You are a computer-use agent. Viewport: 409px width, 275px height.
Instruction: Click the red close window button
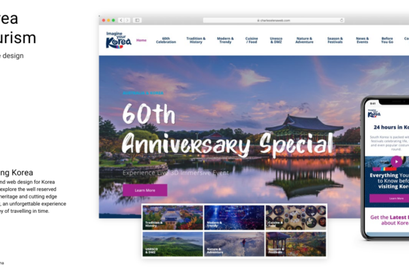pyautogui.click(x=104, y=20)
